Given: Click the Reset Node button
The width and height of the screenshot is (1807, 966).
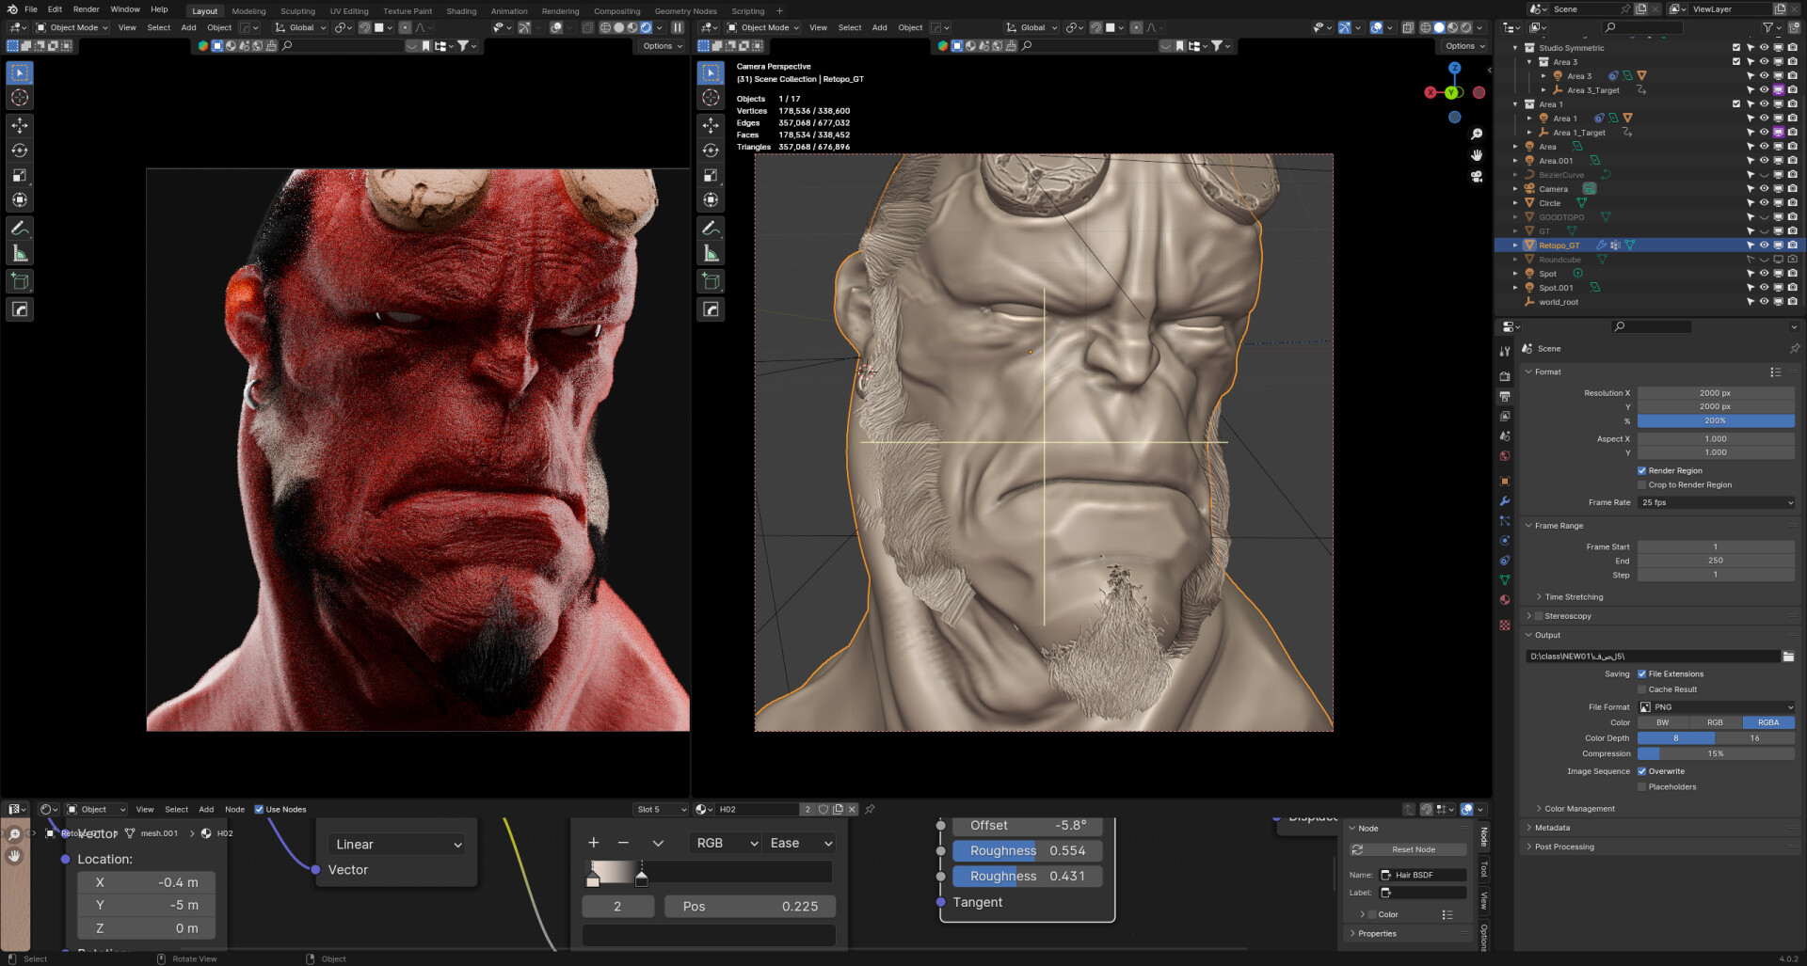Looking at the screenshot, I should point(1413,849).
